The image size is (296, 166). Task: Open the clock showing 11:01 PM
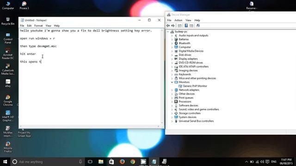[x=286, y=162]
